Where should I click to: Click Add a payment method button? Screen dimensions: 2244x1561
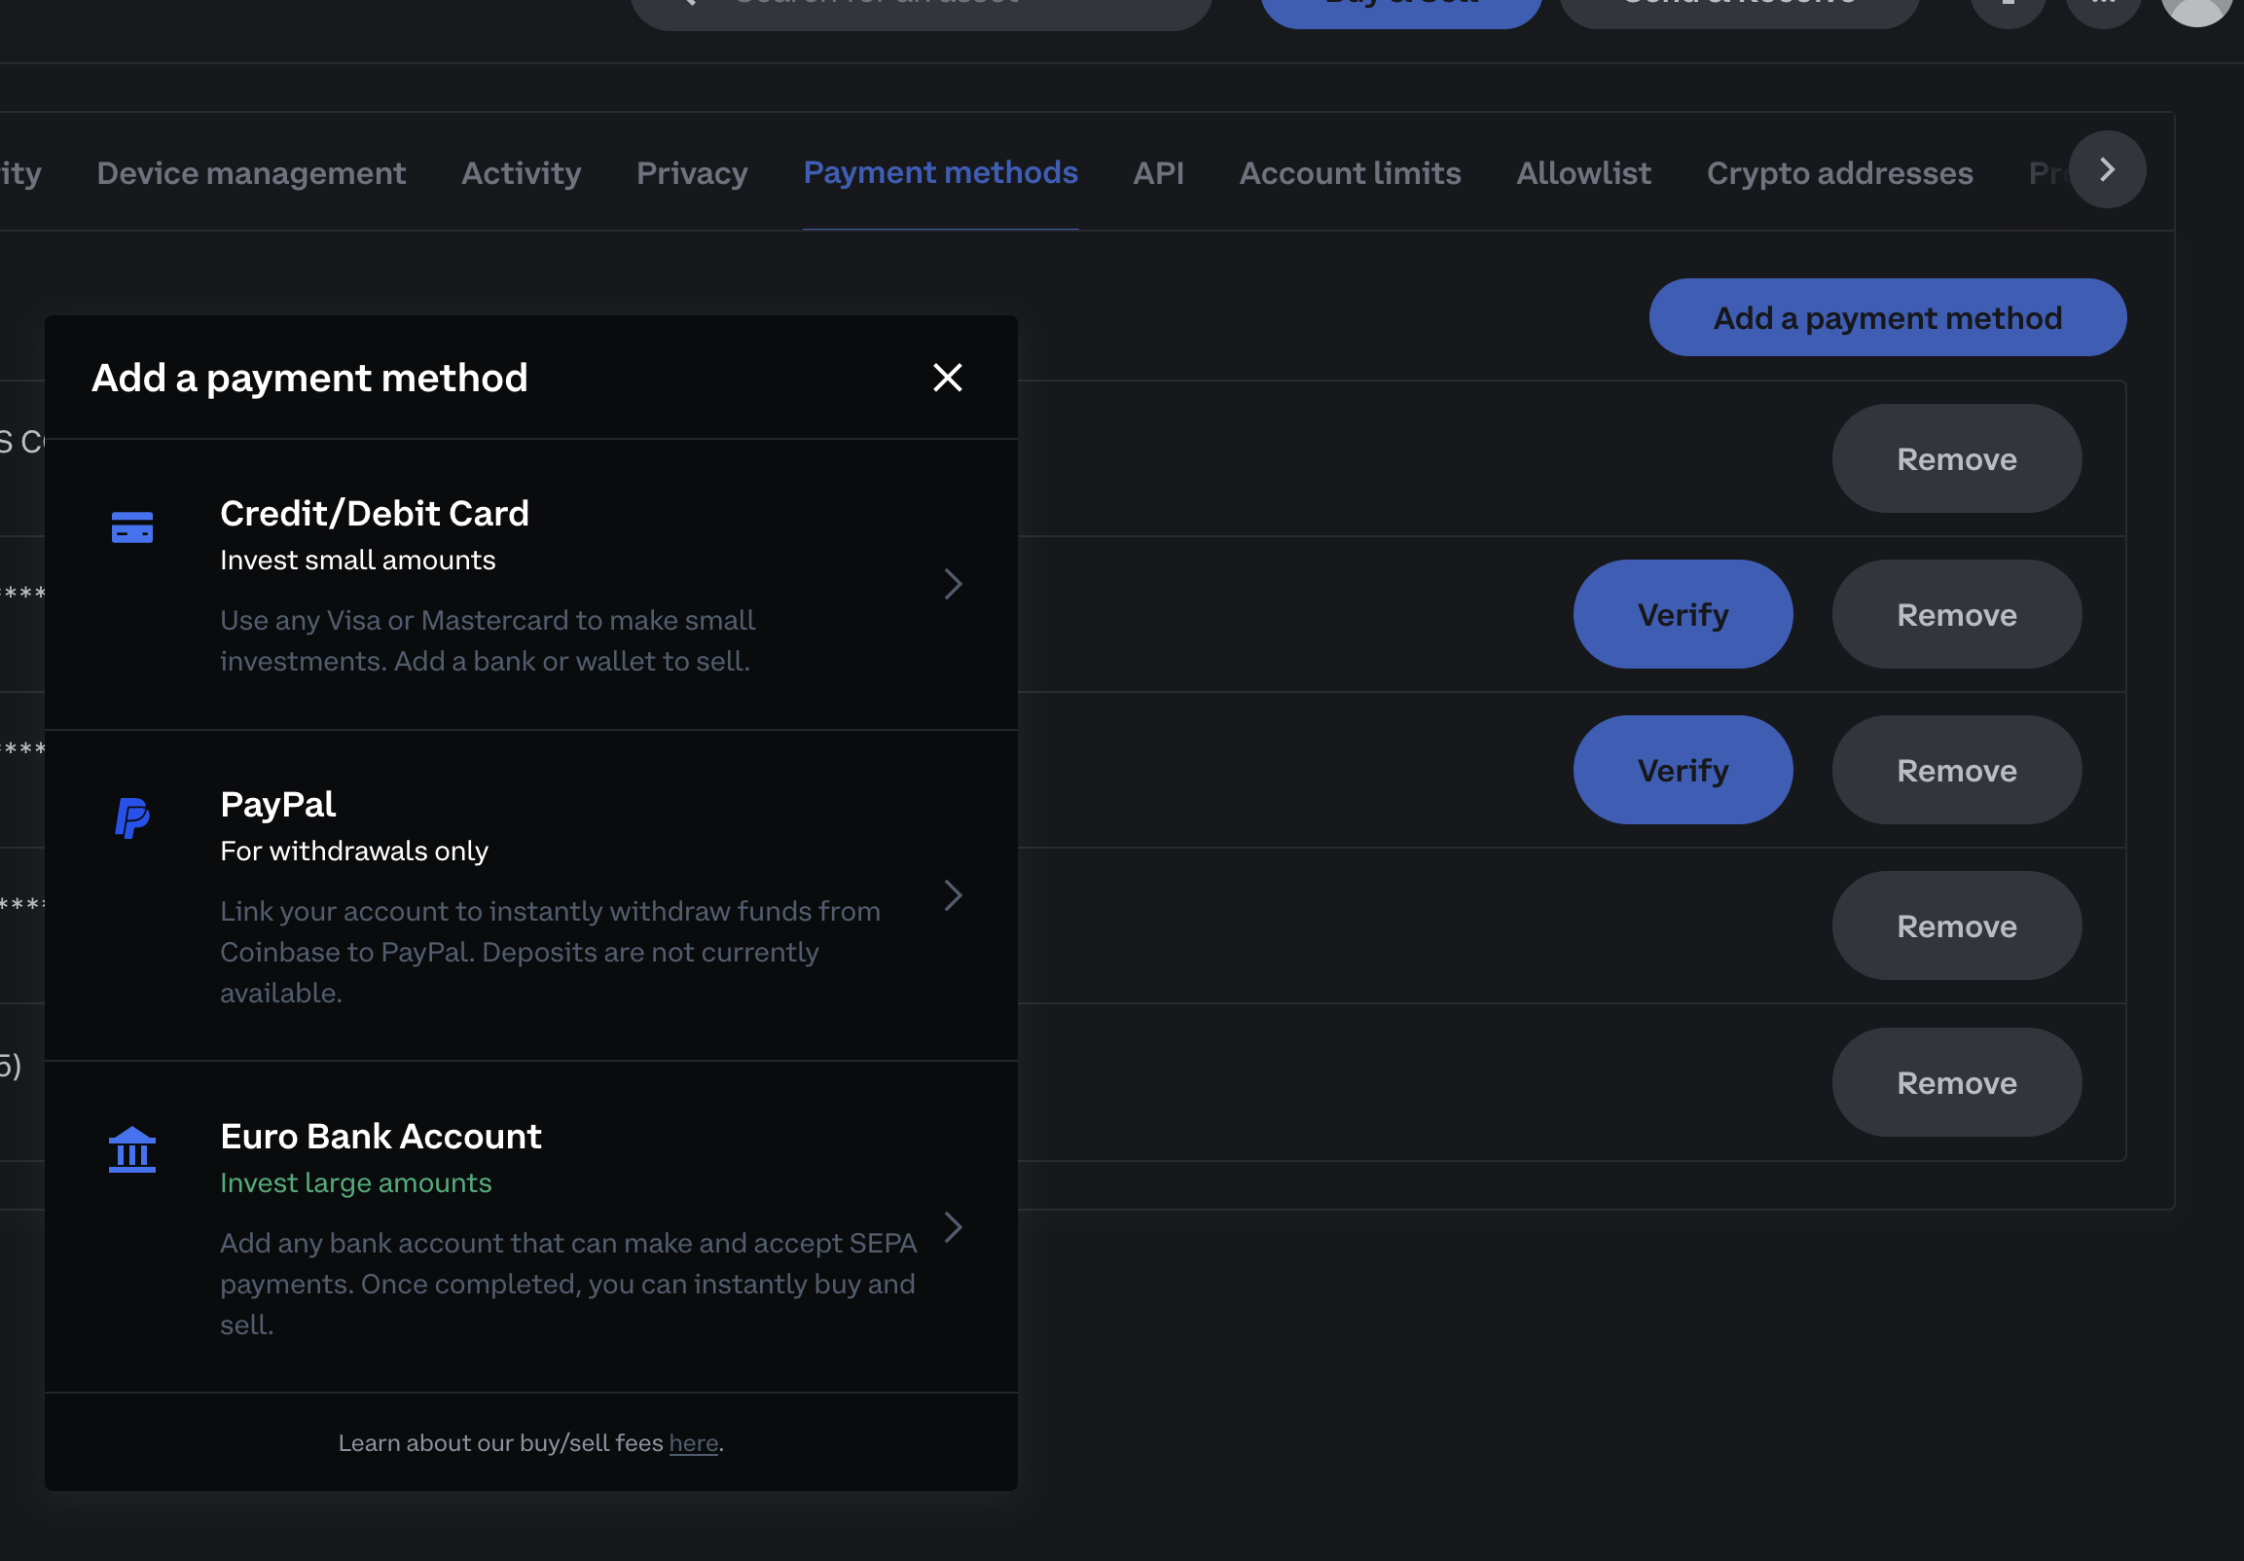click(x=1888, y=317)
